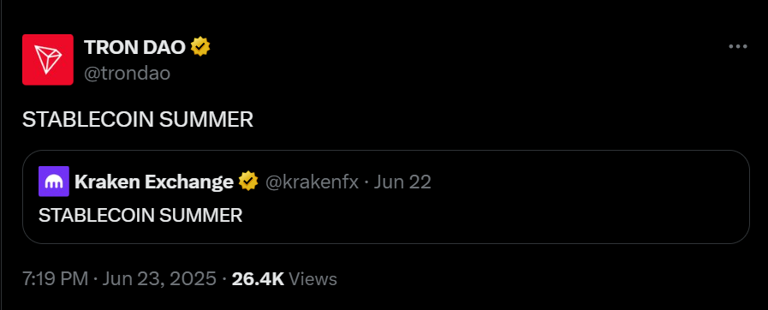Click the 7:19 PM post time
Viewport: 768px width, 310px height.
[x=56, y=278]
